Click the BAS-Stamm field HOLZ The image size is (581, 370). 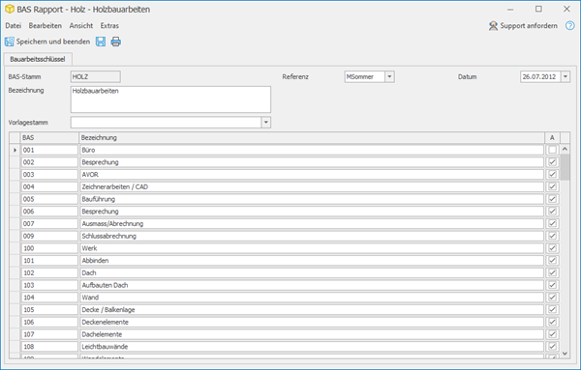point(96,77)
